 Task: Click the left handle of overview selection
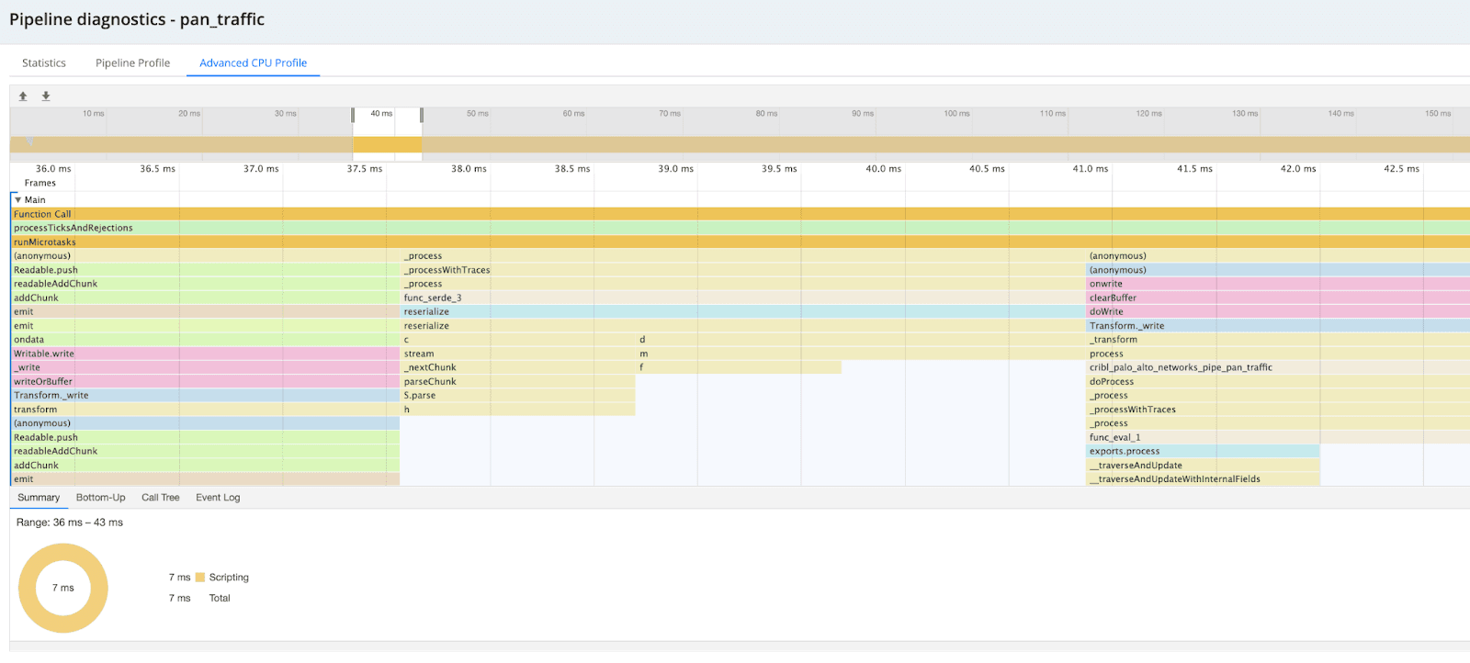click(x=353, y=115)
